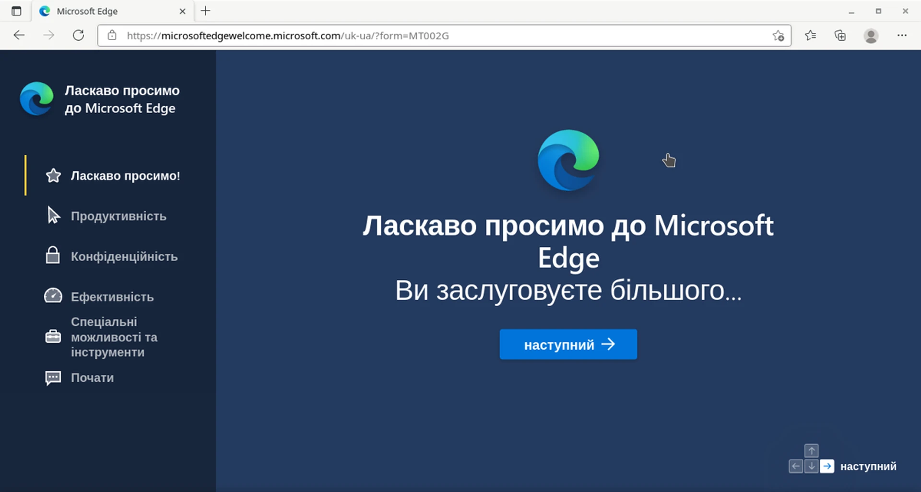Screen dimensions: 921x492
Task: Click the up arrow key indicator
Action: click(811, 451)
